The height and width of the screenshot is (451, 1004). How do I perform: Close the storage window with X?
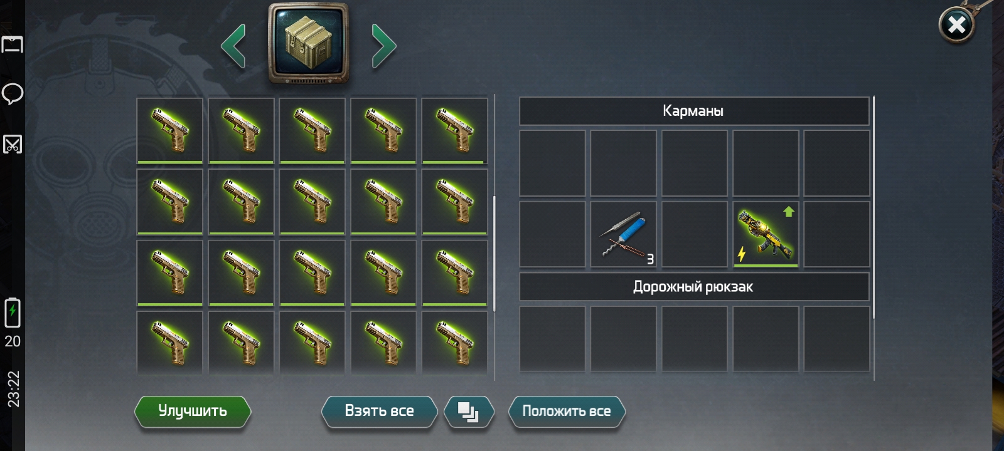(956, 25)
